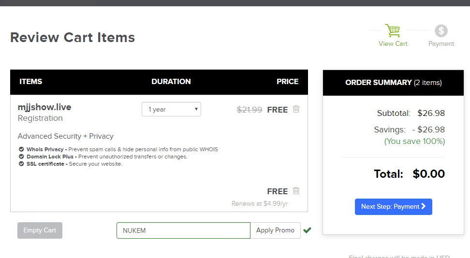Click the green promo applied checkmark

click(x=307, y=230)
